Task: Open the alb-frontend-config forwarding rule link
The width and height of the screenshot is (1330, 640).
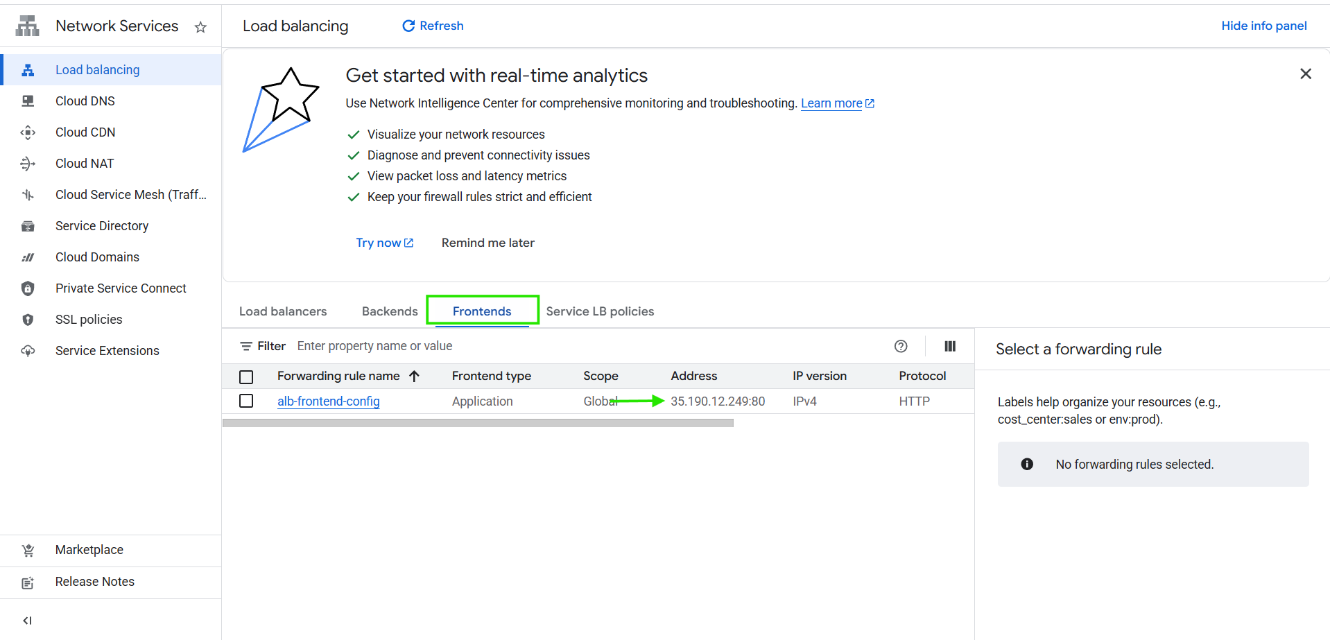Action: click(328, 401)
